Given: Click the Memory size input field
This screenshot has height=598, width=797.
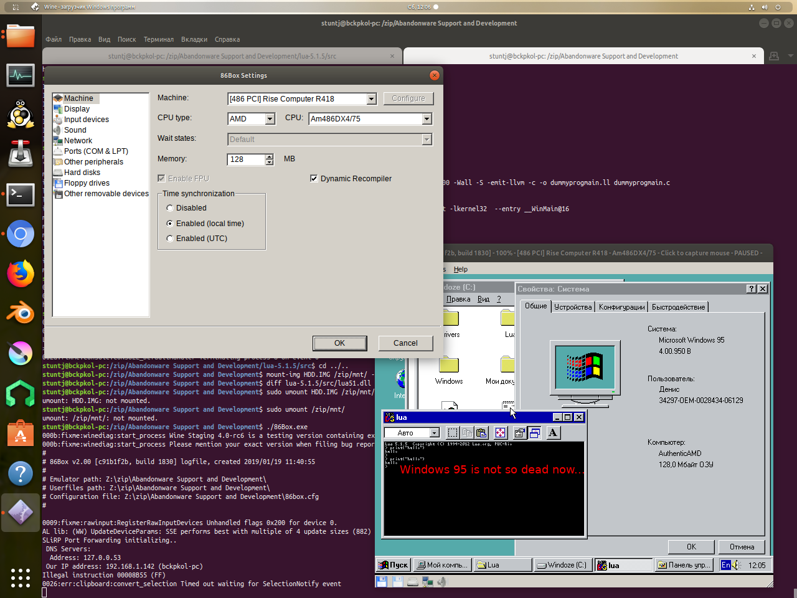Looking at the screenshot, I should click(246, 159).
